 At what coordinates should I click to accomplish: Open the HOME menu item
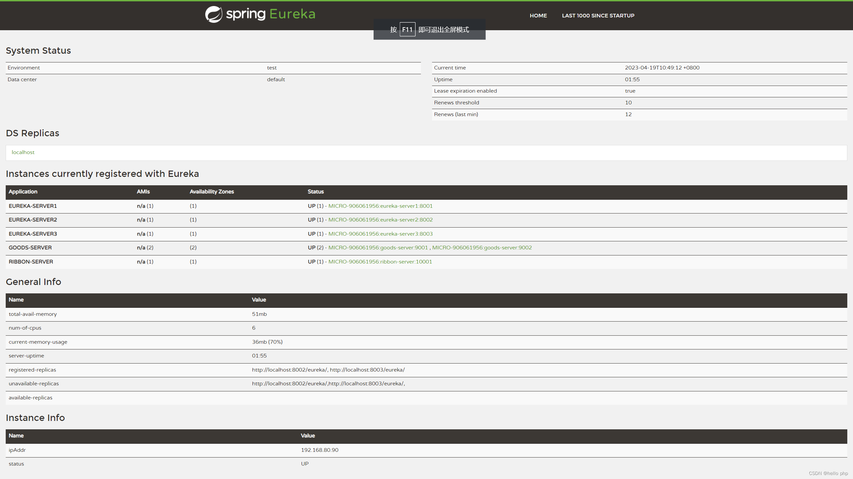[538, 15]
